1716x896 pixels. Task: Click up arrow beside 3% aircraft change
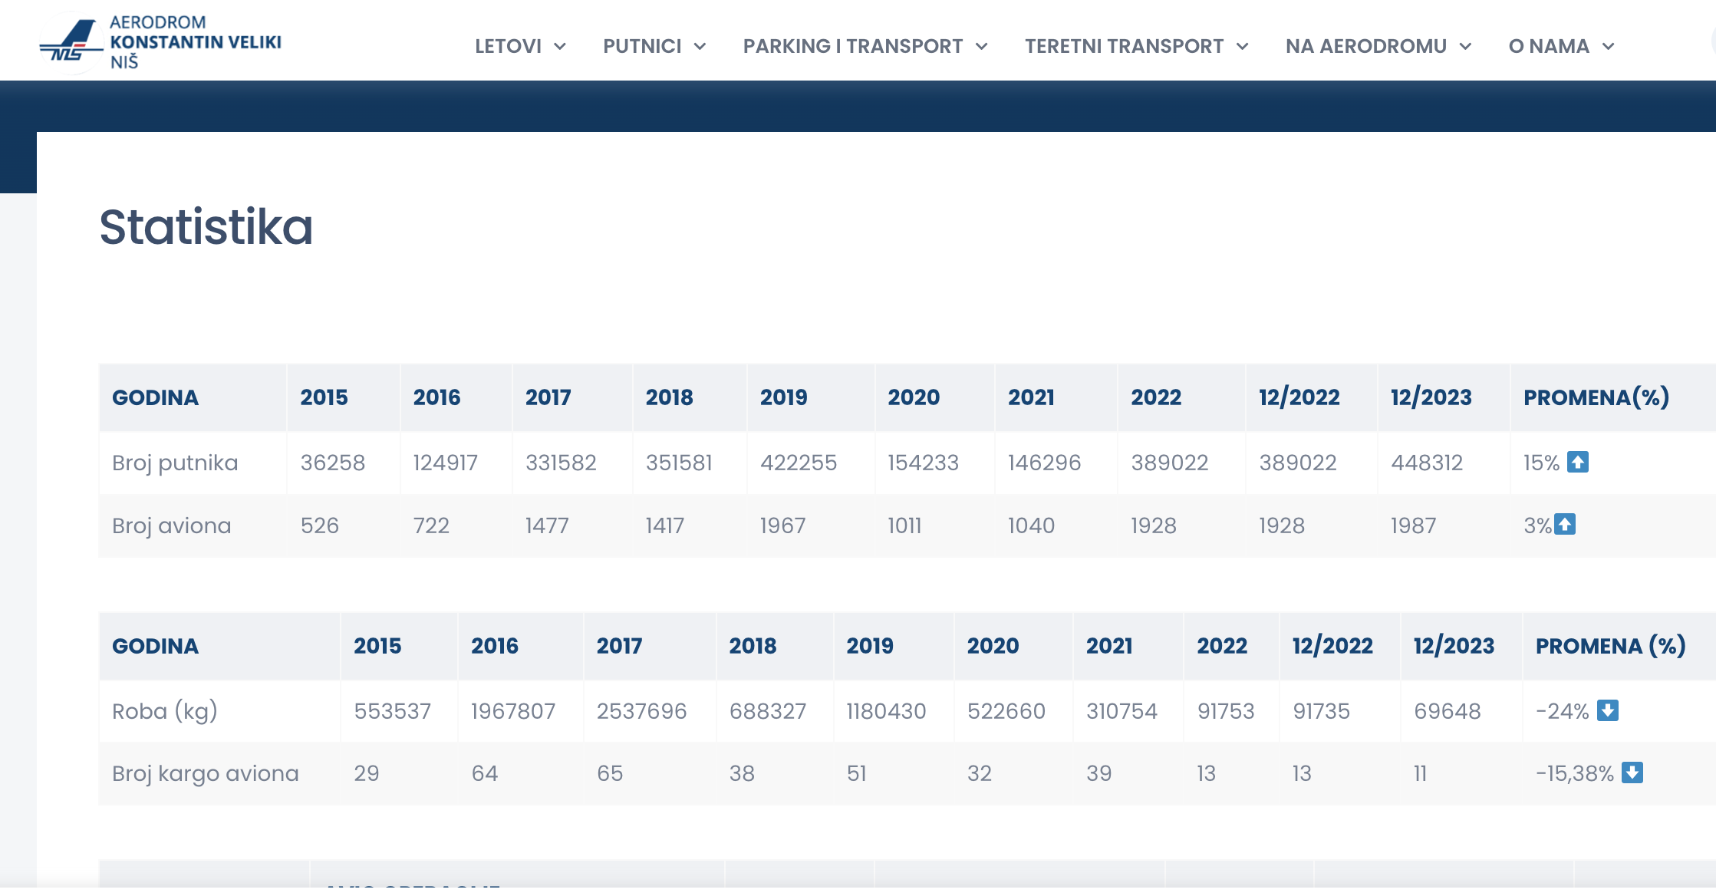[x=1564, y=525]
